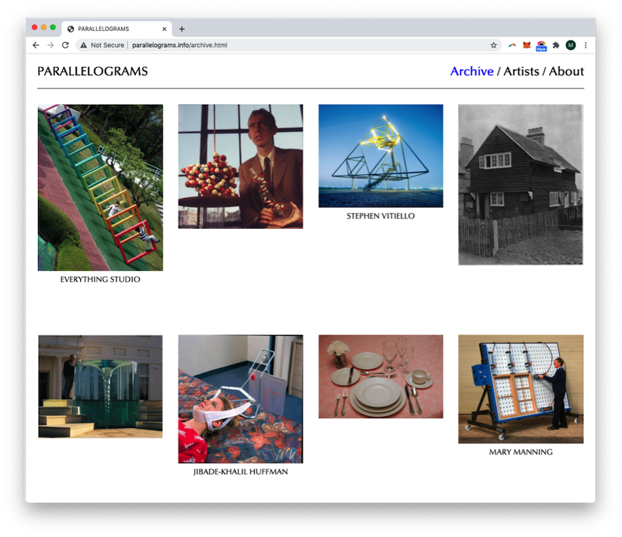Screen dimensions: 622x537
Task: Click the address bar URL
Action: 180,45
